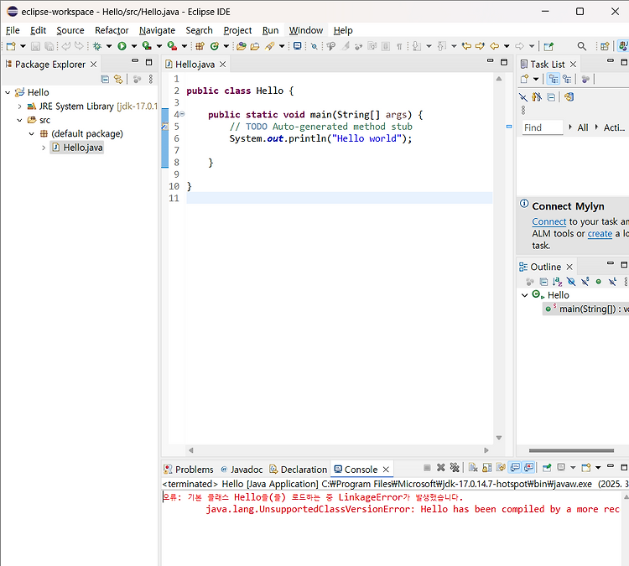
Task: Collapse the main method fold marker
Action: 183,114
